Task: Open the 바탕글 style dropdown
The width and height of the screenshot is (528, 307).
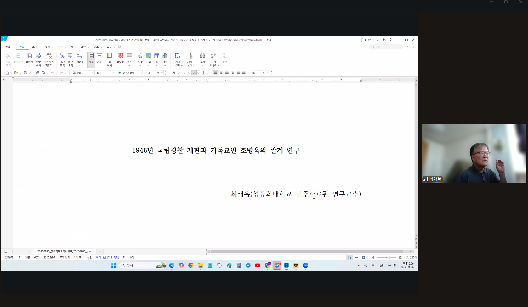Action: click(x=93, y=73)
